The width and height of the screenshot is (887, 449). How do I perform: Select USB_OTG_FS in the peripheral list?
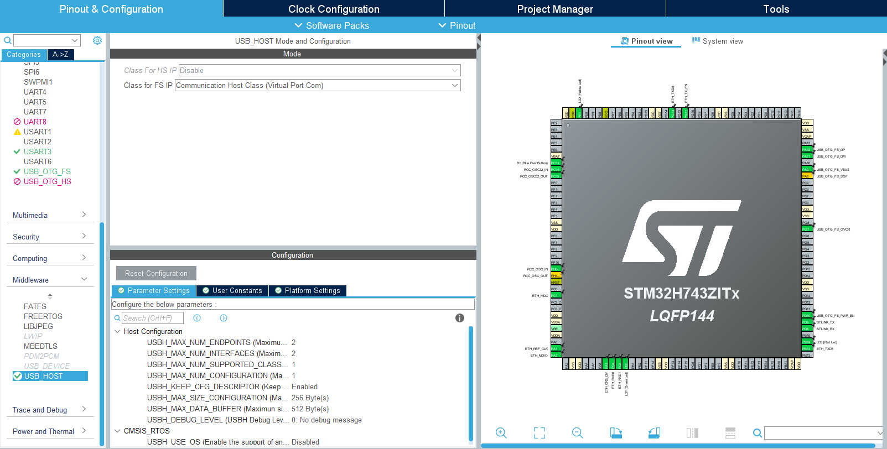click(47, 171)
